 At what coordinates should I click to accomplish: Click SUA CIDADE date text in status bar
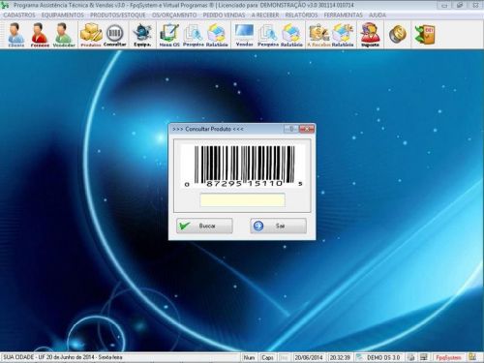pyautogui.click(x=63, y=357)
